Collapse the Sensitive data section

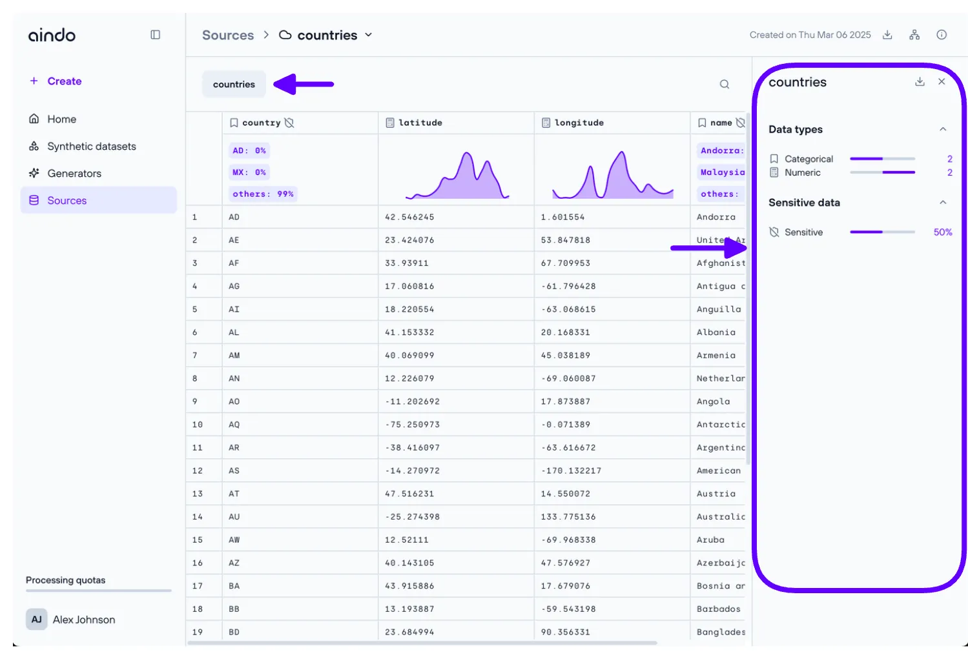pyautogui.click(x=943, y=203)
